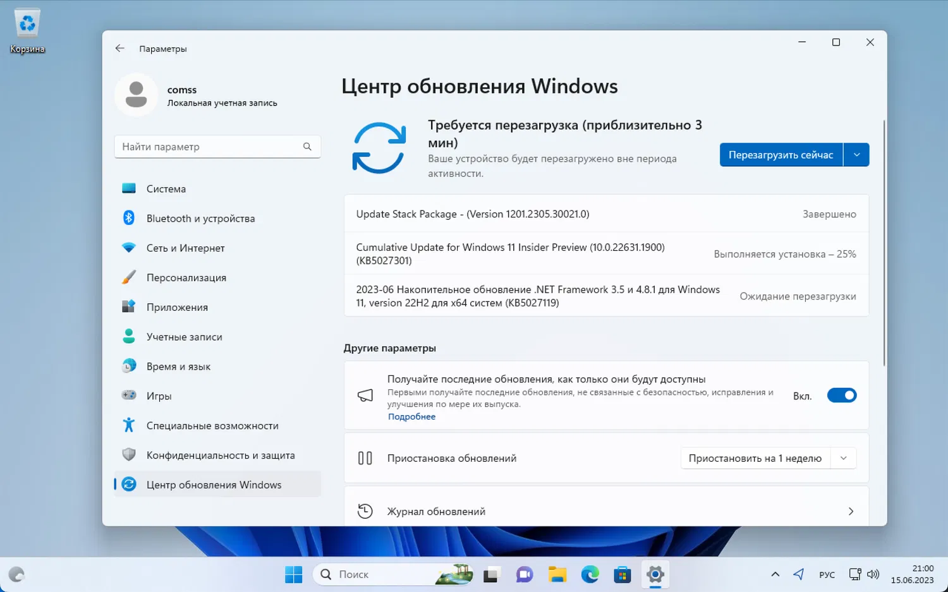Click the Выполняется установка – 25% status
This screenshot has height=592, width=948.
pos(785,254)
